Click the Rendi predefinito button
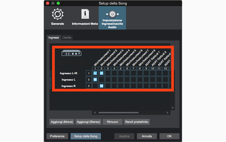Viewport: 226px width, 142px height. click(137, 122)
